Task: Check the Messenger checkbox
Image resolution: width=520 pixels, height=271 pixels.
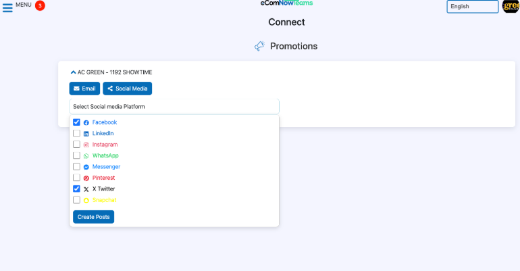Action: pos(76,166)
